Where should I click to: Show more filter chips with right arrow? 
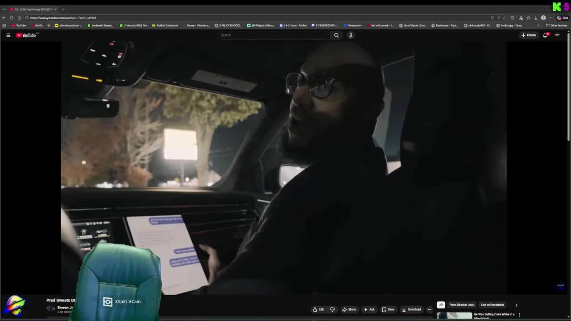[516, 305]
